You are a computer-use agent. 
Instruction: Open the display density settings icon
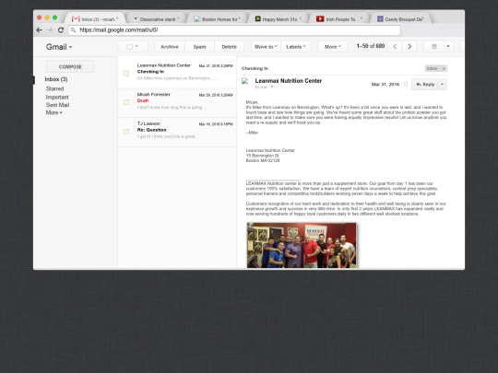pyautogui.click(x=433, y=47)
